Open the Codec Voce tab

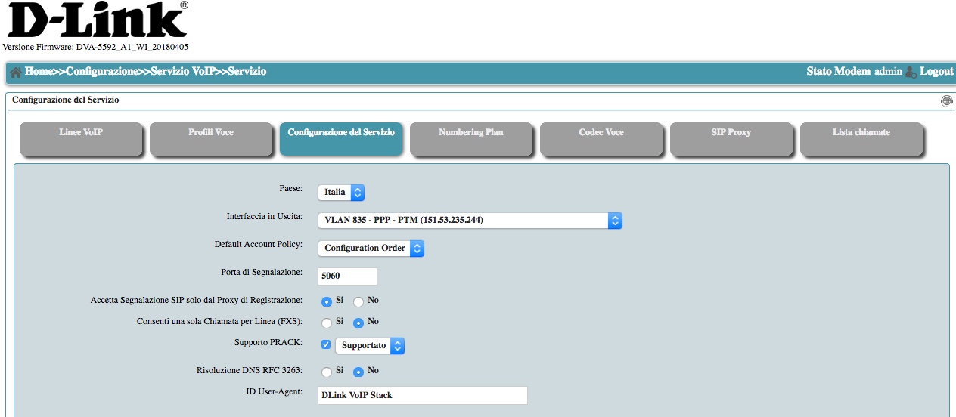point(601,138)
